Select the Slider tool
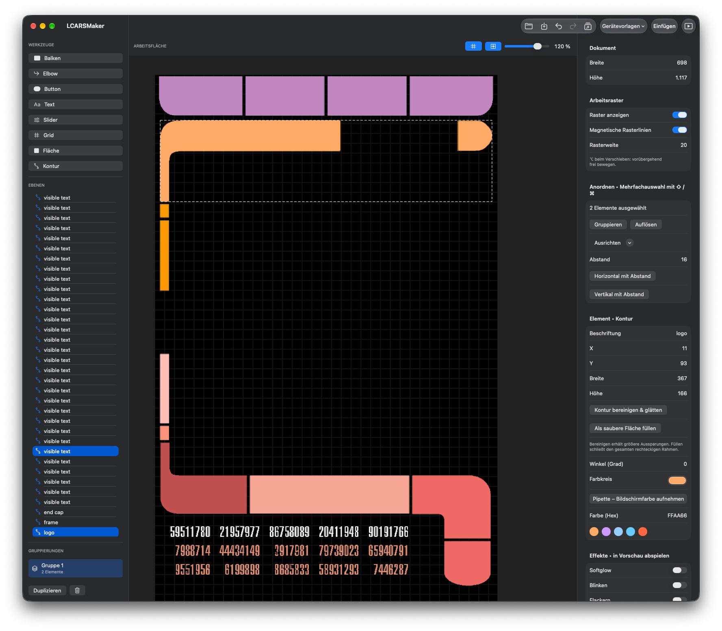 (x=76, y=120)
